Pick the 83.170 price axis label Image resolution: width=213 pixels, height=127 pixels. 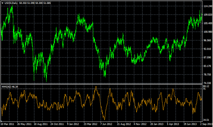point(207,66)
